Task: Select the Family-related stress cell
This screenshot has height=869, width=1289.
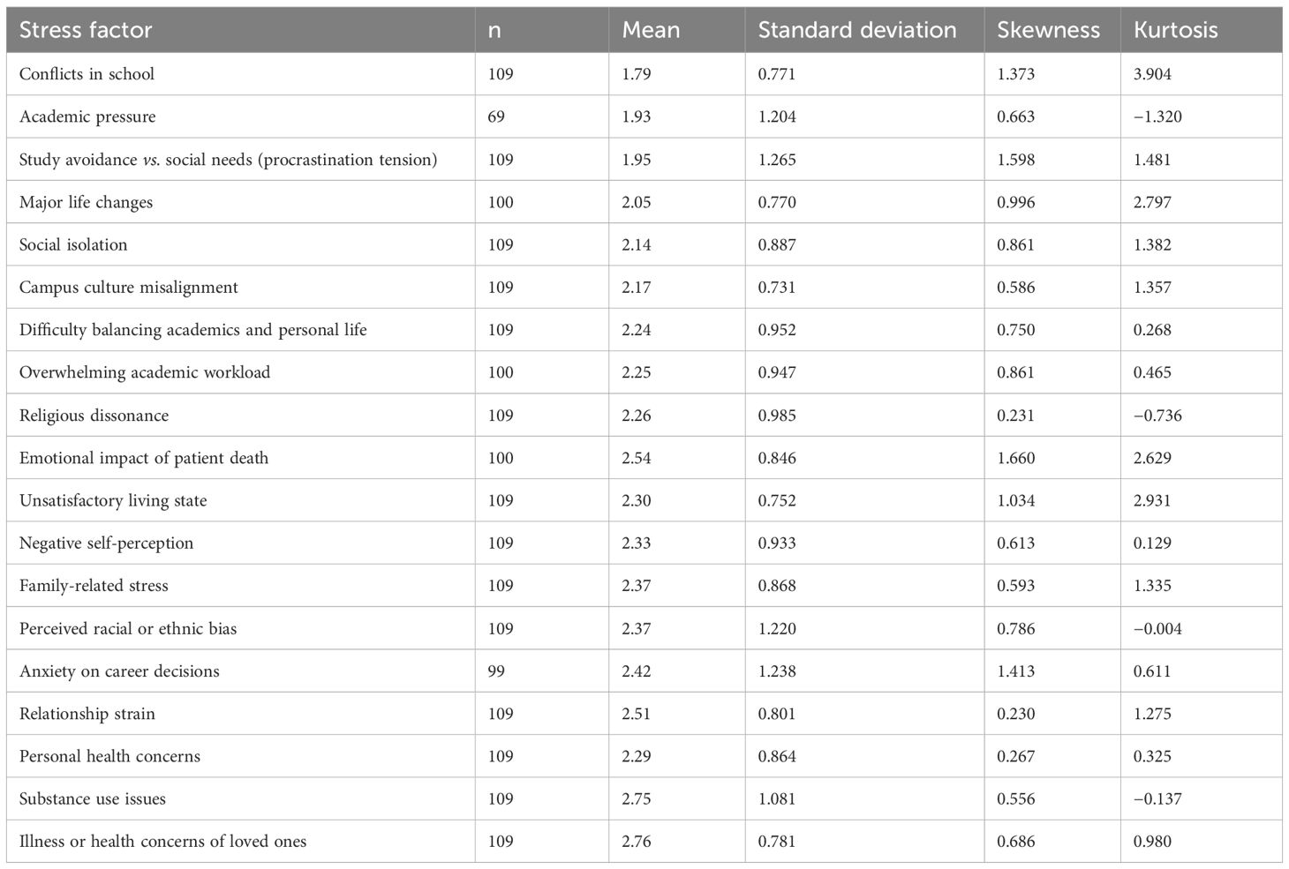Action: coord(94,586)
